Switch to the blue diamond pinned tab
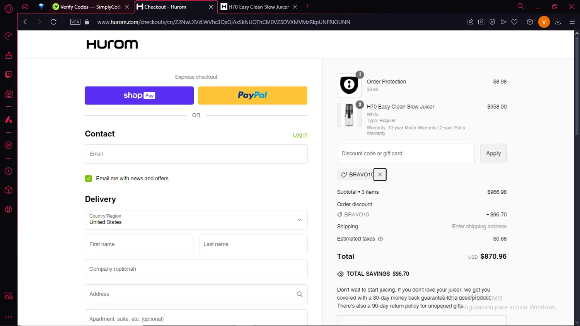 point(41,7)
